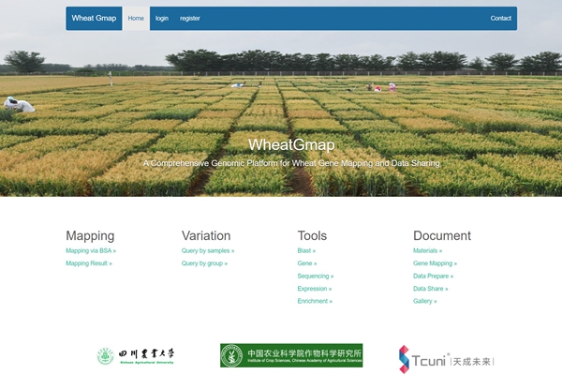Open Gene Mapping documentation

point(435,263)
